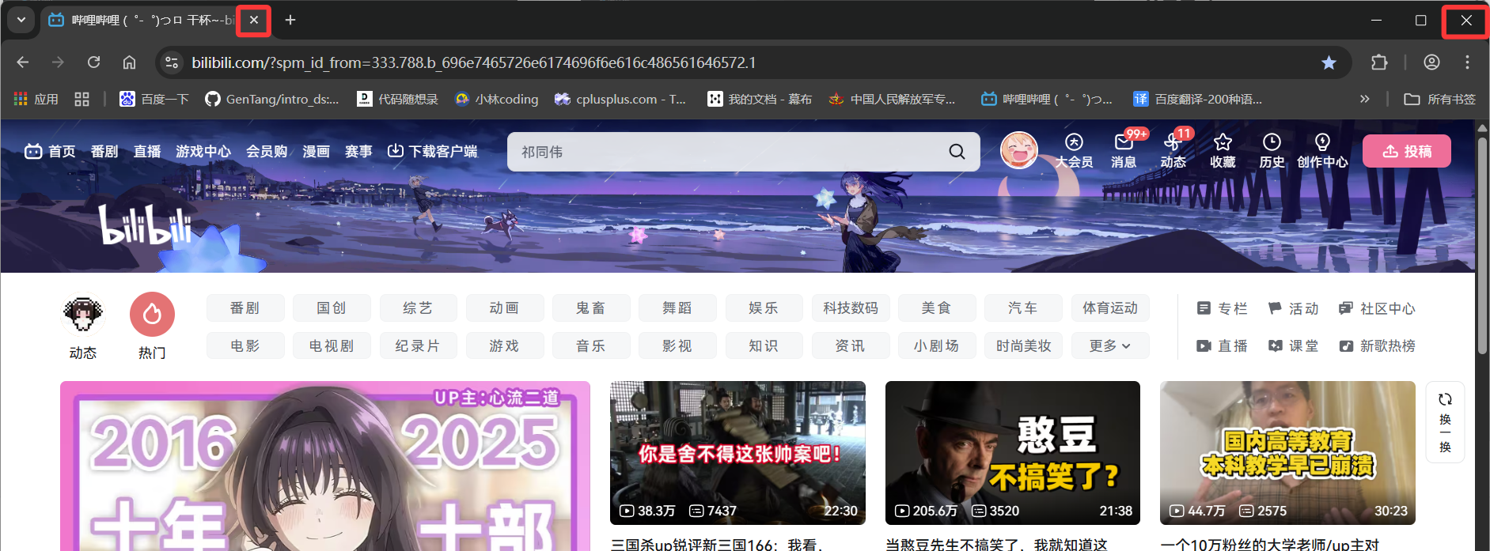Screen dimensions: 1490x551
Task: Open header 动态 feed icon with badge
Action: pos(1173,150)
